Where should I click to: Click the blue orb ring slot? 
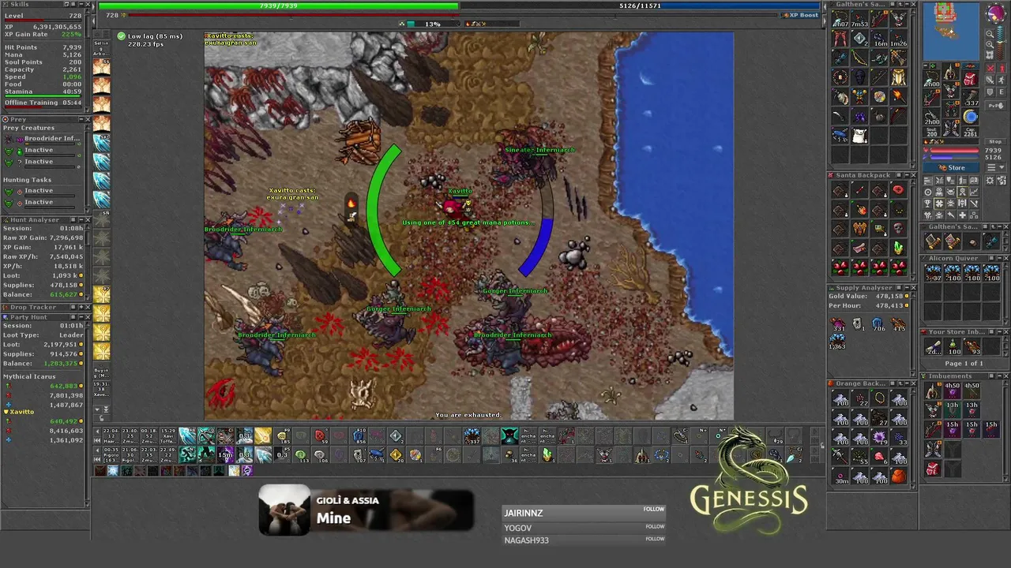pos(970,116)
